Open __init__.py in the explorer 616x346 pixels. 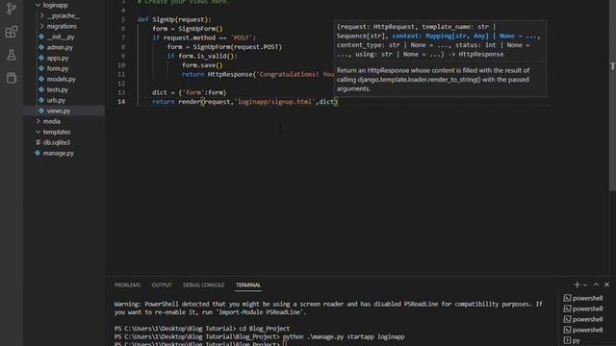[61, 37]
